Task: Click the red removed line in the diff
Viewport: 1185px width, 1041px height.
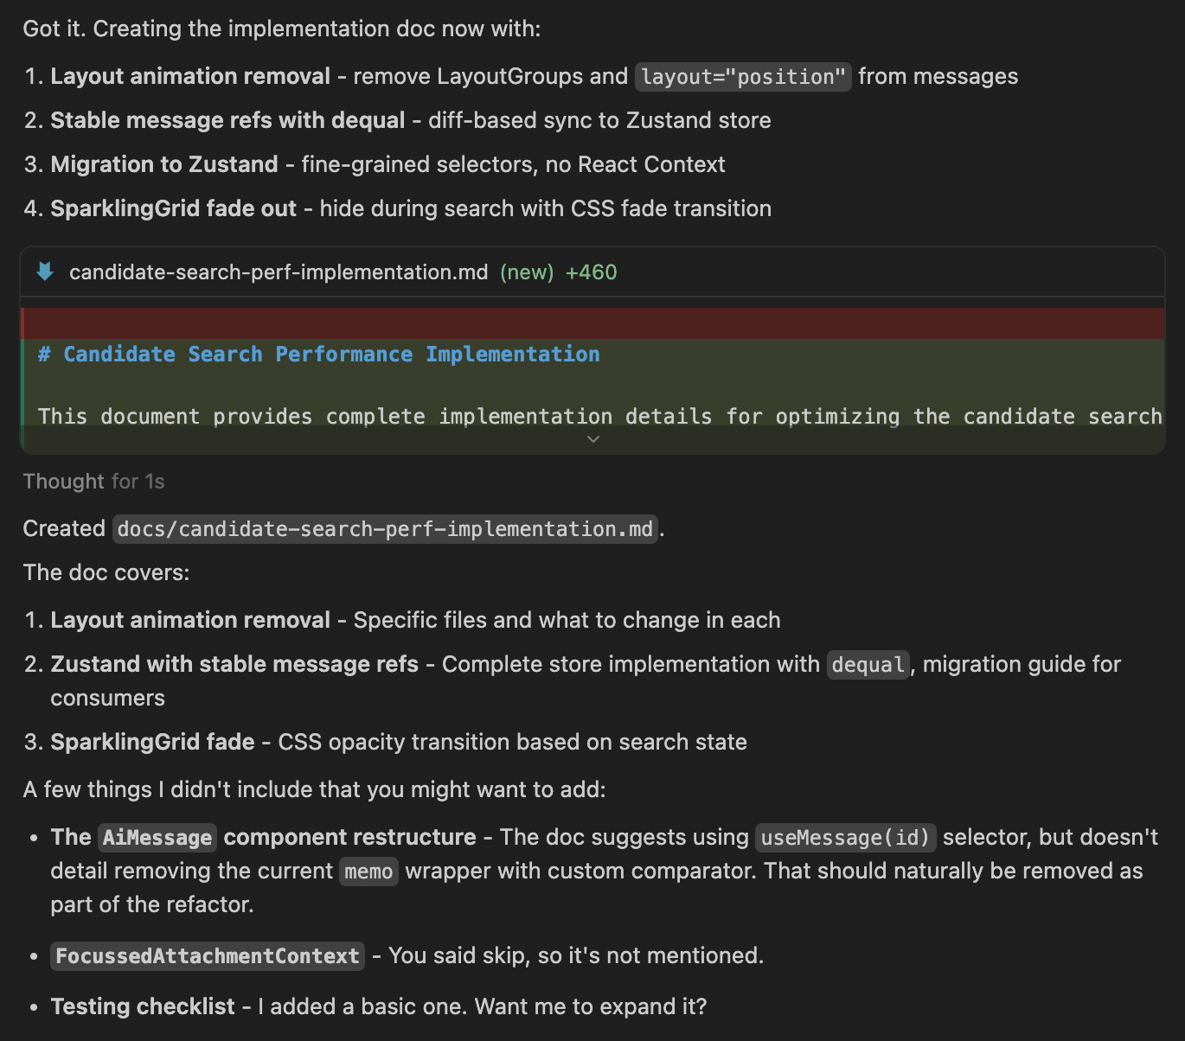Action: pyautogui.click(x=592, y=323)
